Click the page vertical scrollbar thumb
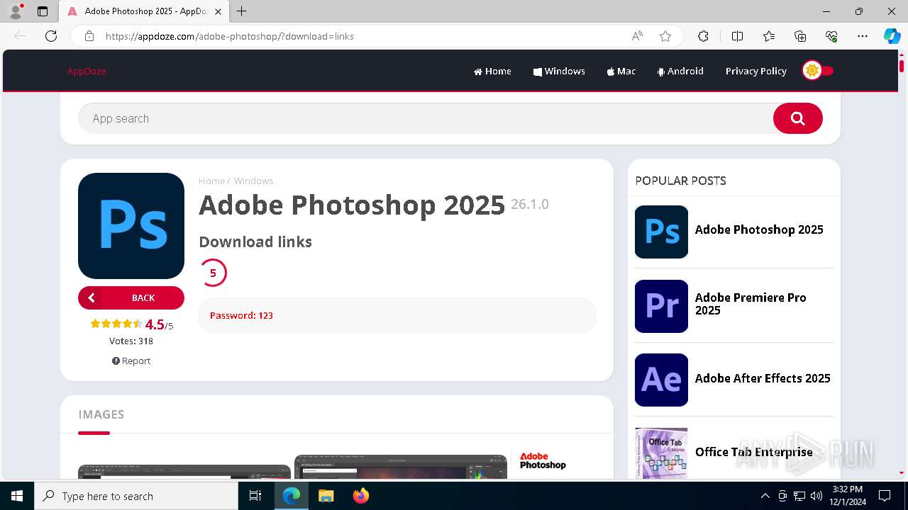This screenshot has width=908, height=510. click(902, 66)
